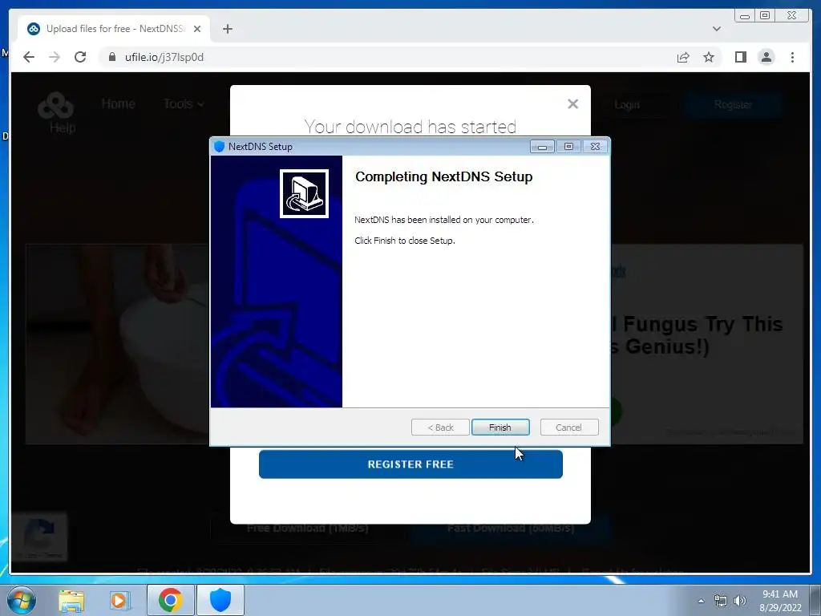Open the Windows Start menu

click(x=22, y=600)
